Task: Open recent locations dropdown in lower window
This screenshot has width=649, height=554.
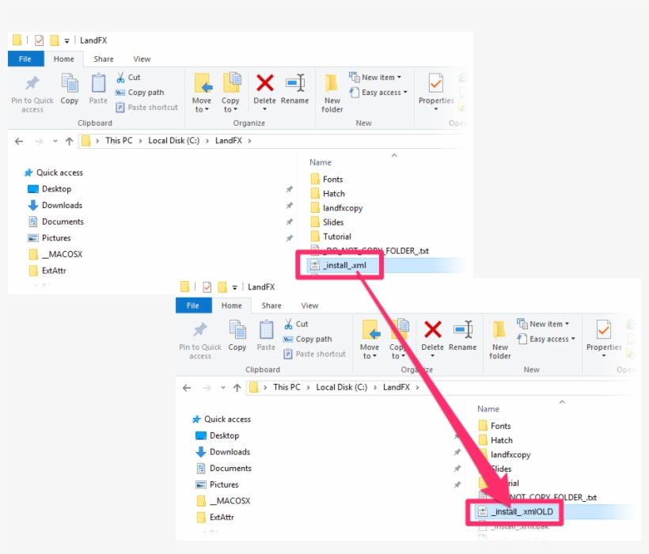Action: 222,388
